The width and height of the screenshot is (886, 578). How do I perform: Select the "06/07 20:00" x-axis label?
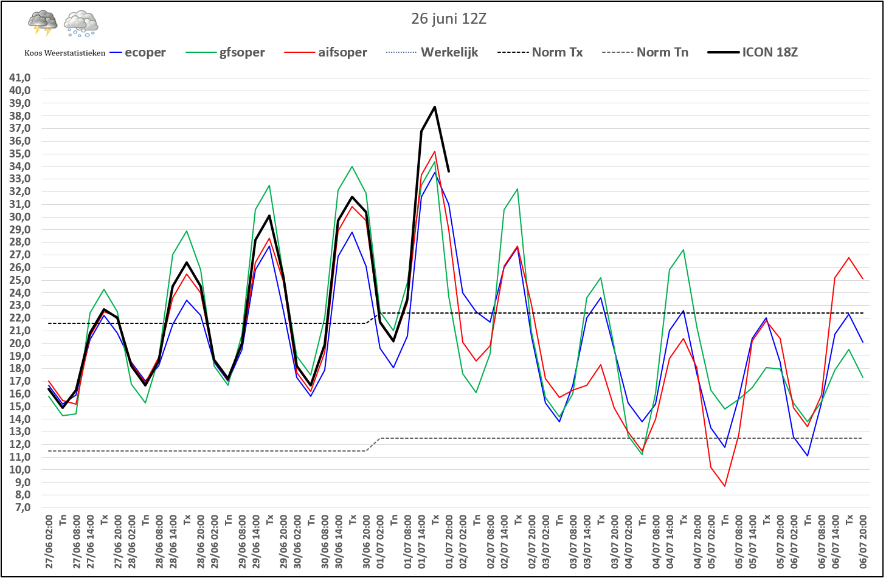coord(862,542)
